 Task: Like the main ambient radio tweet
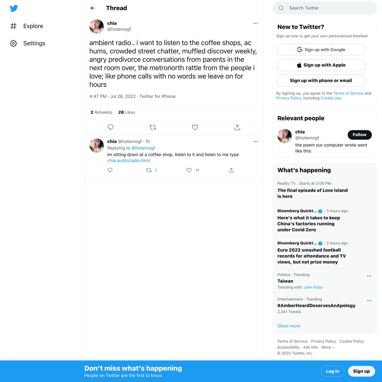coord(195,127)
